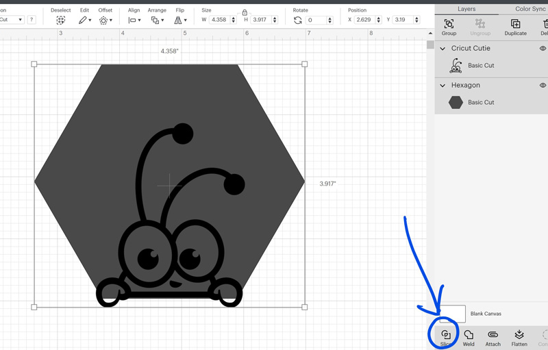Image resolution: width=548 pixels, height=350 pixels.
Task: Click the X position input field
Action: pyautogui.click(x=364, y=20)
